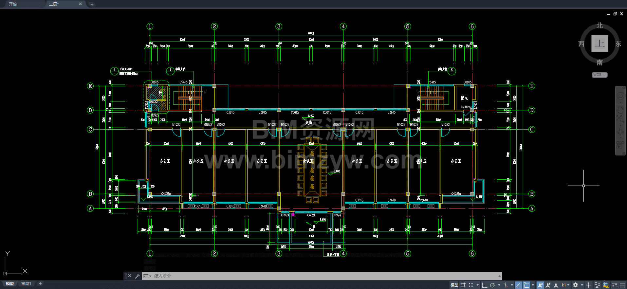Click the workspace switching gear icon
The width and height of the screenshot is (627, 289).
[575, 285]
